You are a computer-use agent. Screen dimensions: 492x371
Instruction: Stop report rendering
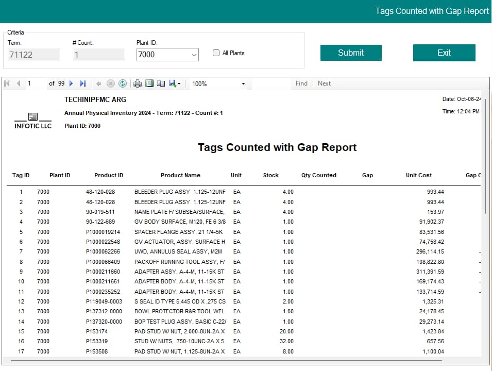point(110,83)
